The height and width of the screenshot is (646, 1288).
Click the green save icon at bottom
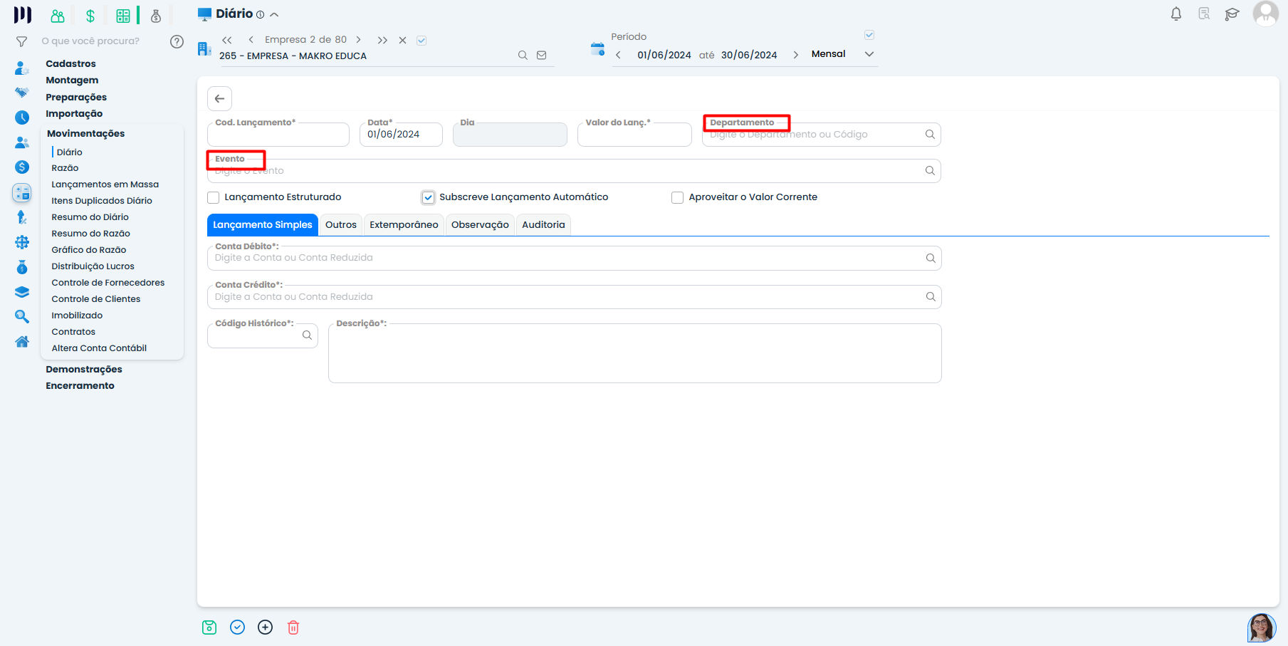[209, 627]
